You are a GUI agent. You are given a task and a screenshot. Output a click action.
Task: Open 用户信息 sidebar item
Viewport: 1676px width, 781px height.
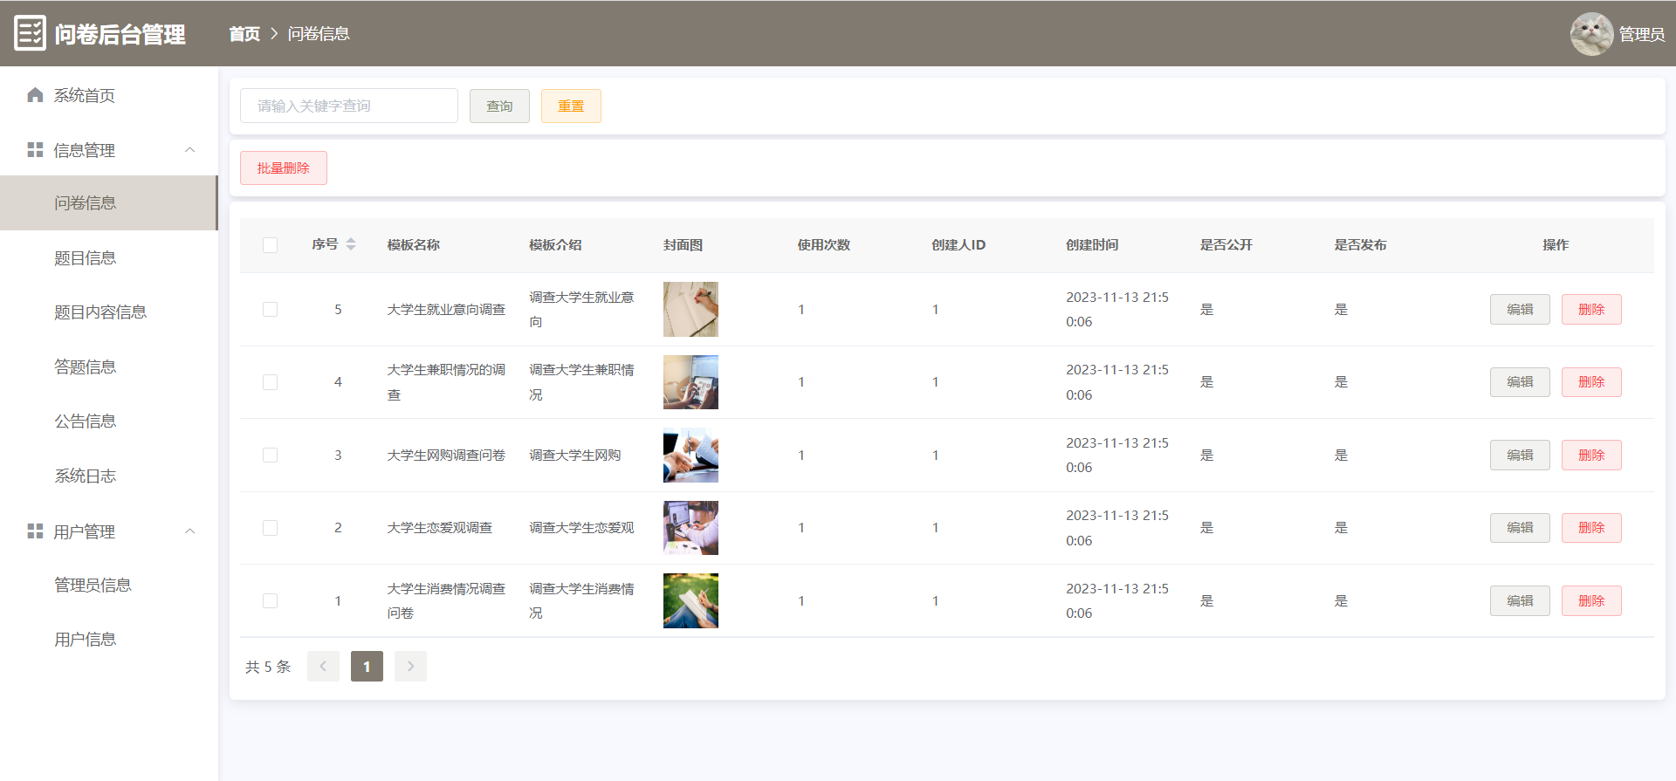coord(109,640)
